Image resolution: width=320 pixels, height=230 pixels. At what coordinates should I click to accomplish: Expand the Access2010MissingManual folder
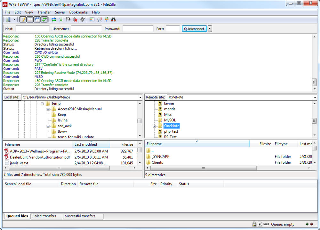coord(48,109)
